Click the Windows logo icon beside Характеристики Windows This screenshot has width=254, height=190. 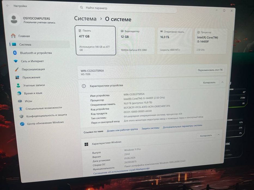86,144
